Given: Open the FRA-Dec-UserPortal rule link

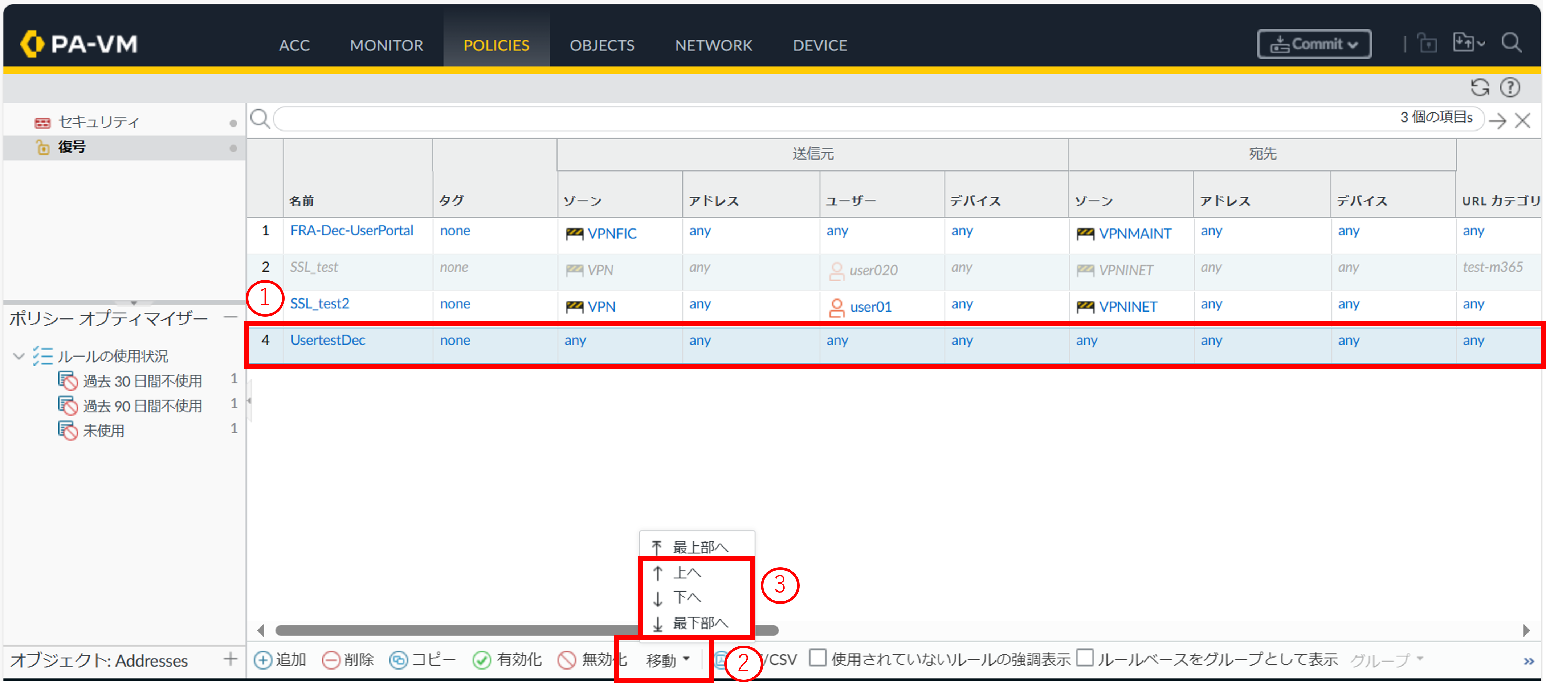Looking at the screenshot, I should [x=351, y=231].
